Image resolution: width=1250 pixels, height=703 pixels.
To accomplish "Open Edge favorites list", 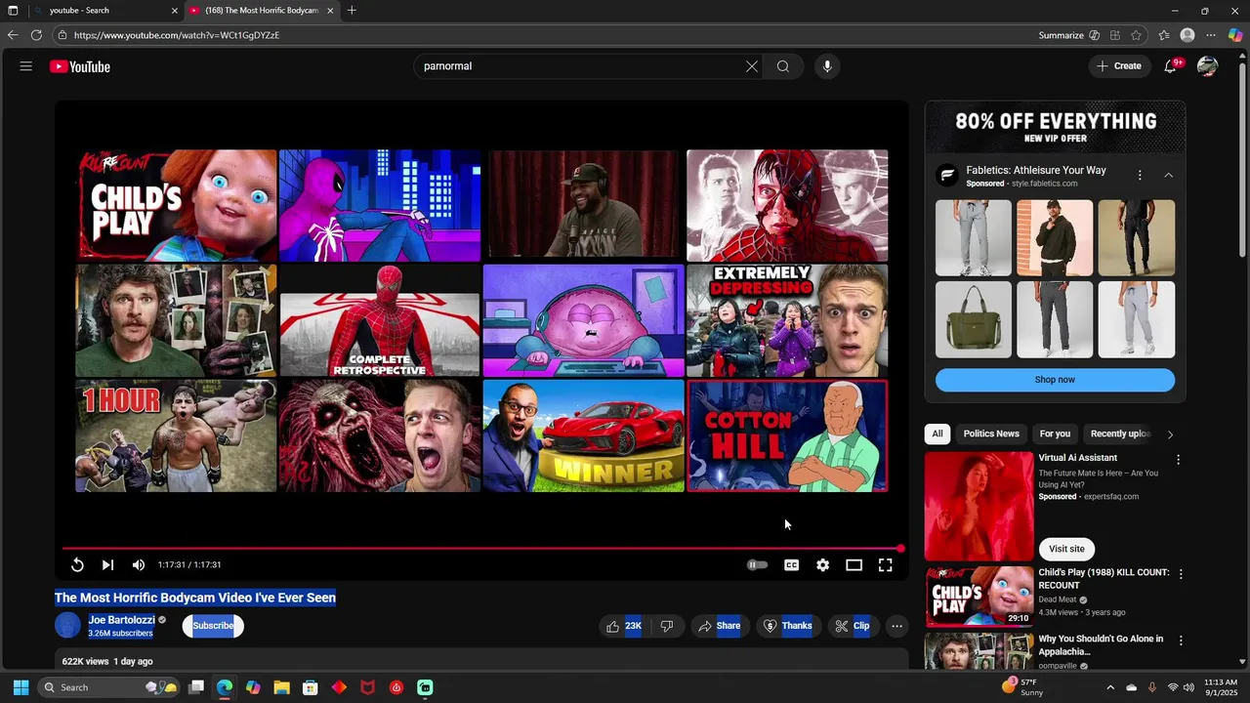I will point(1164,35).
